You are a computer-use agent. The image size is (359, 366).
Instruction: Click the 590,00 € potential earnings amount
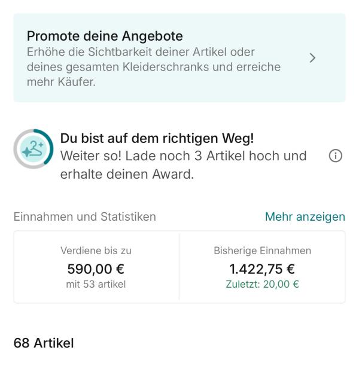point(96,269)
